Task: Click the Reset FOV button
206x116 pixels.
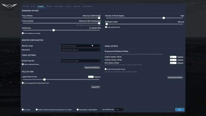Action: click(96, 87)
